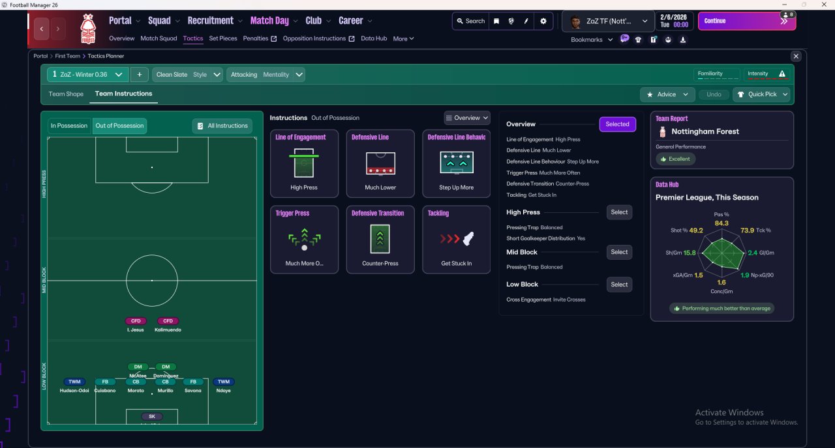Screen dimensions: 835x448
Task: Open the ZaZ - Winter 0.36 tactic dropdown
Action: 88,75
